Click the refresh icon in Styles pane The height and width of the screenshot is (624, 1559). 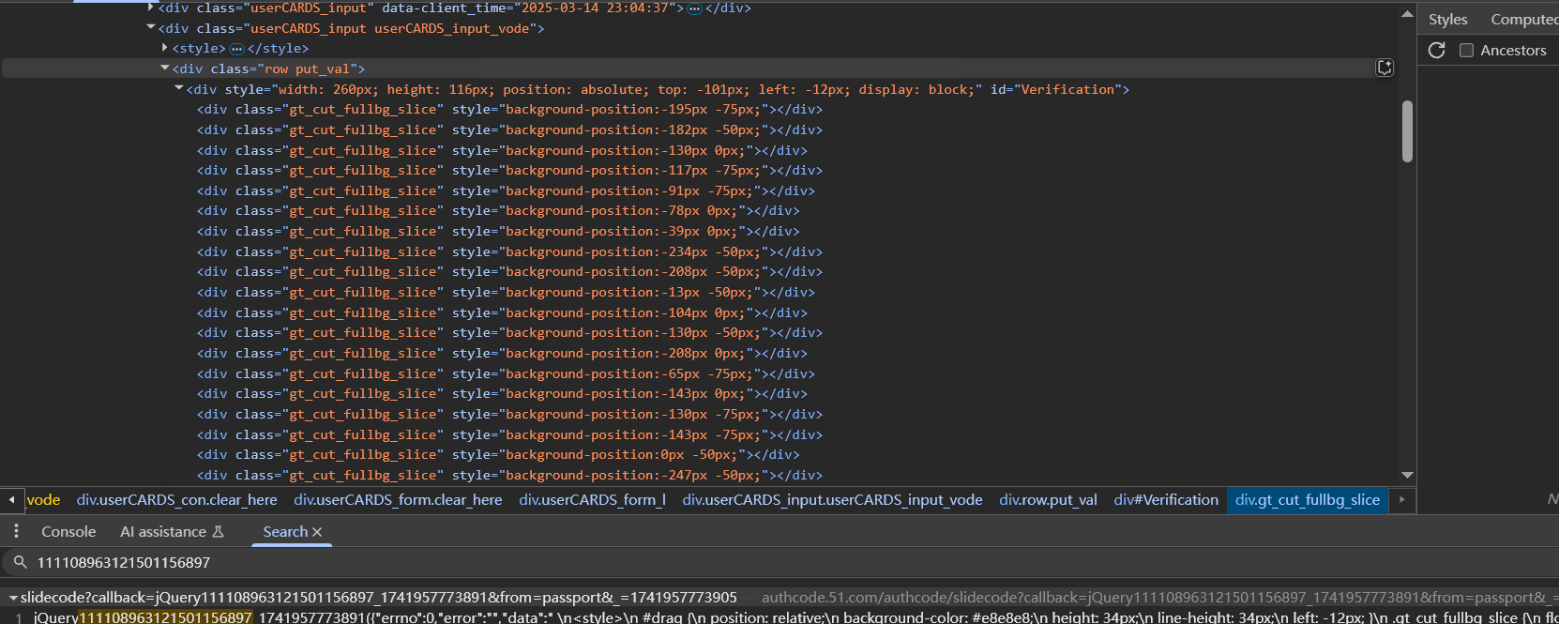coord(1436,50)
